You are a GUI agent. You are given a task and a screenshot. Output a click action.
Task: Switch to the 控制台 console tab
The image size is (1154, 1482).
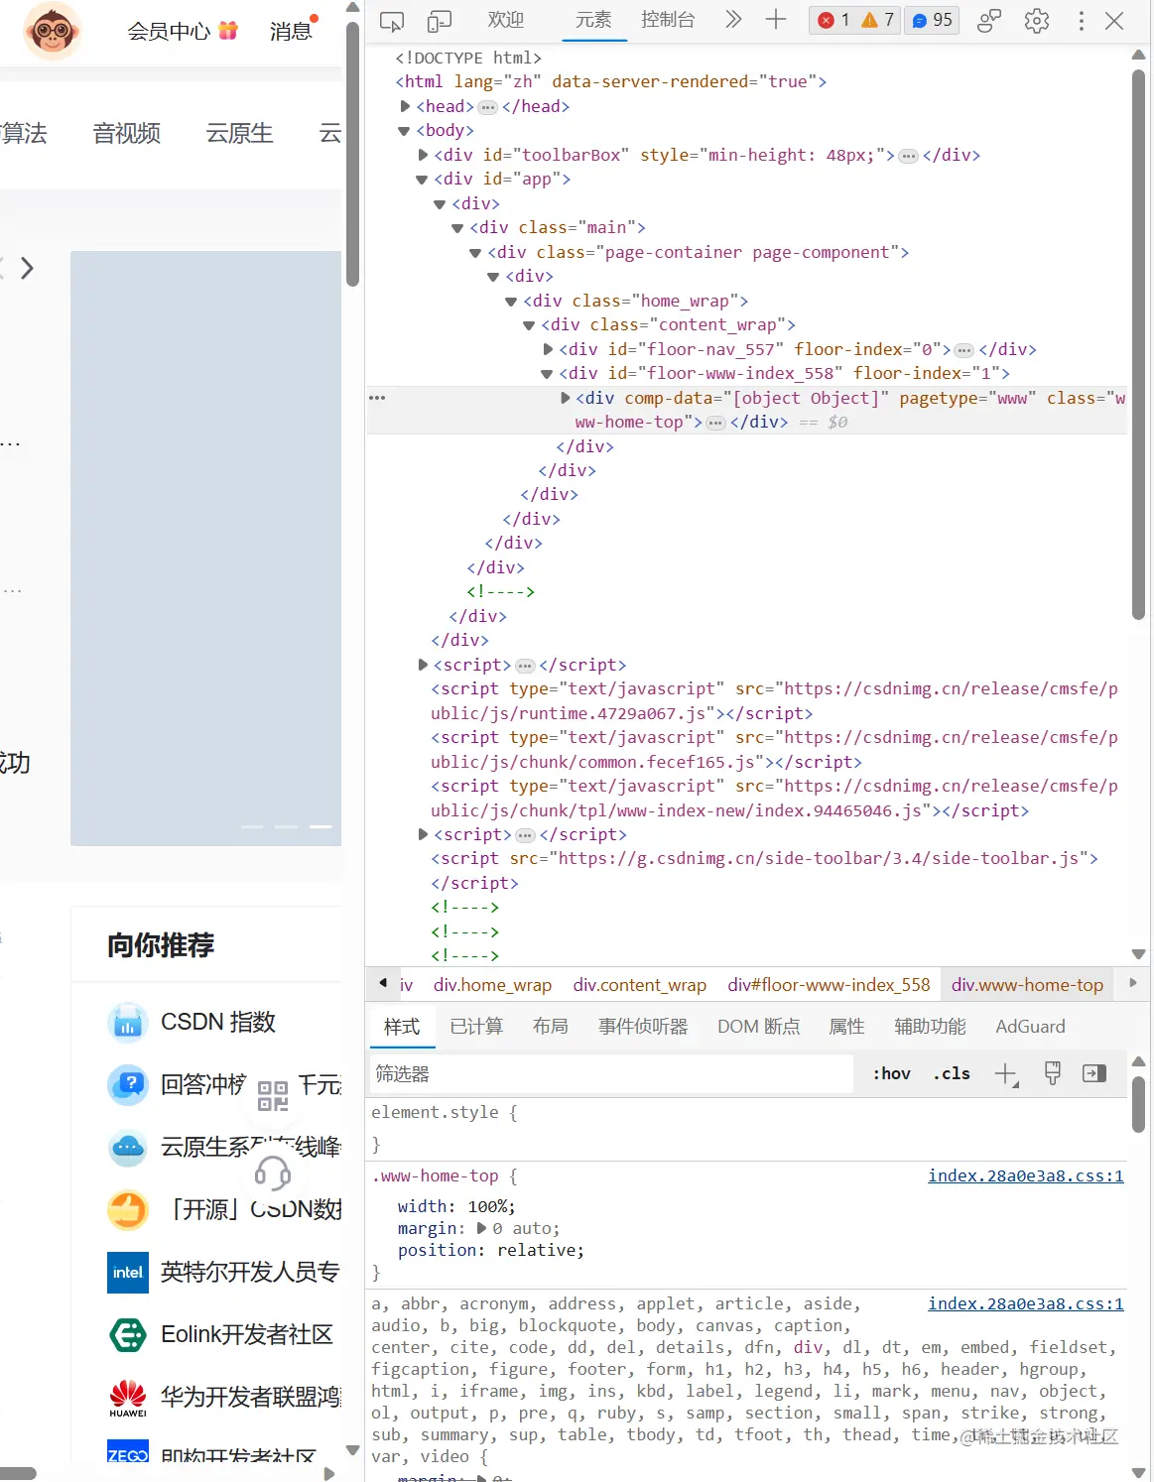668,20
